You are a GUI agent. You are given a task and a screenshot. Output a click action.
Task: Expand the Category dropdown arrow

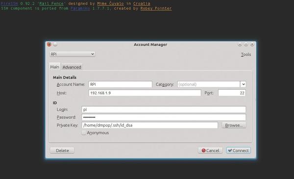(243, 84)
